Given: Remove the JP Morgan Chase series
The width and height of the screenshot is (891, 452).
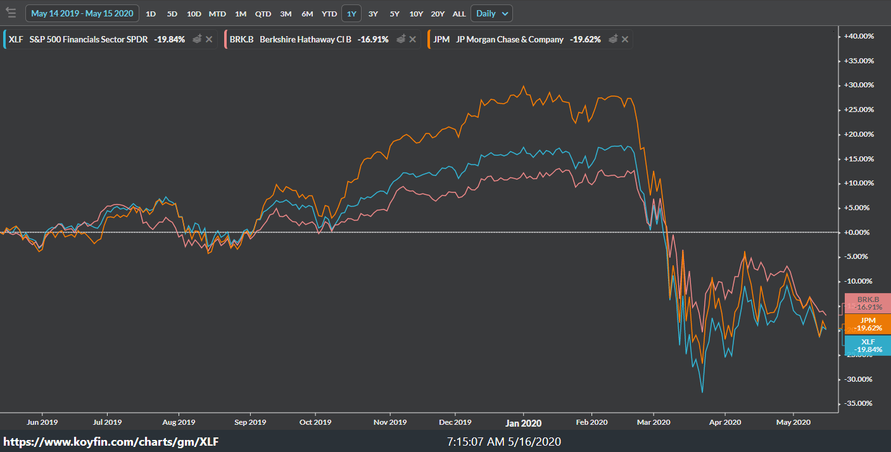Looking at the screenshot, I should tap(624, 39).
